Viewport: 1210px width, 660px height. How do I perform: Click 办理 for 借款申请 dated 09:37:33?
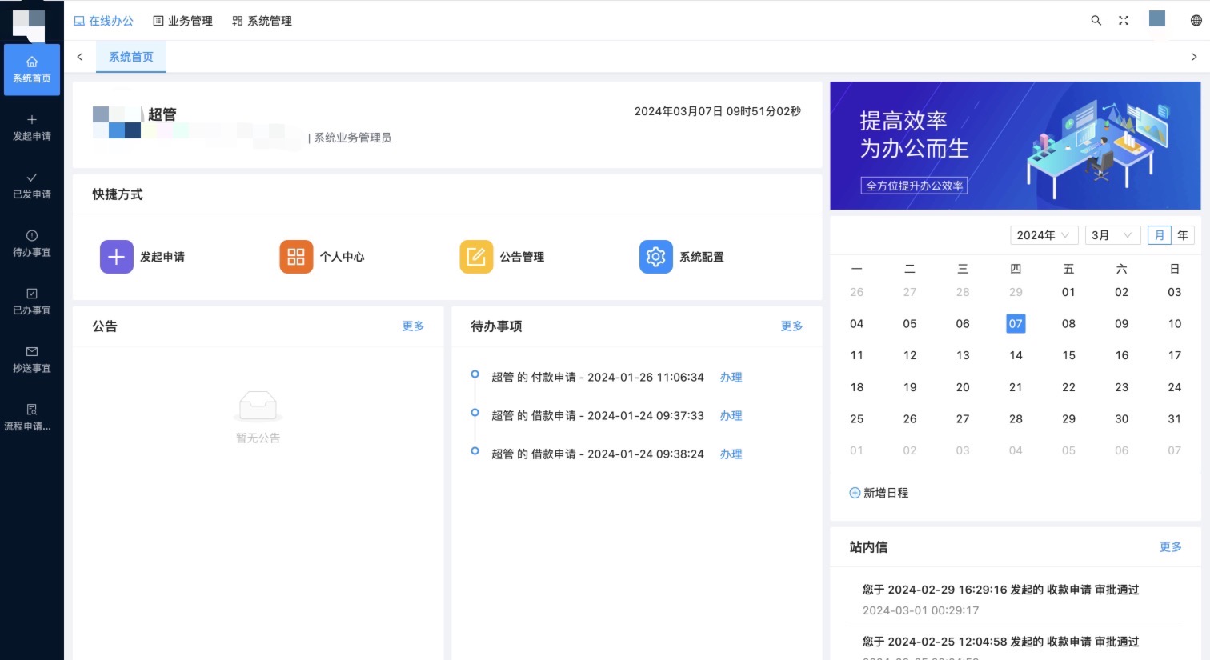(731, 415)
